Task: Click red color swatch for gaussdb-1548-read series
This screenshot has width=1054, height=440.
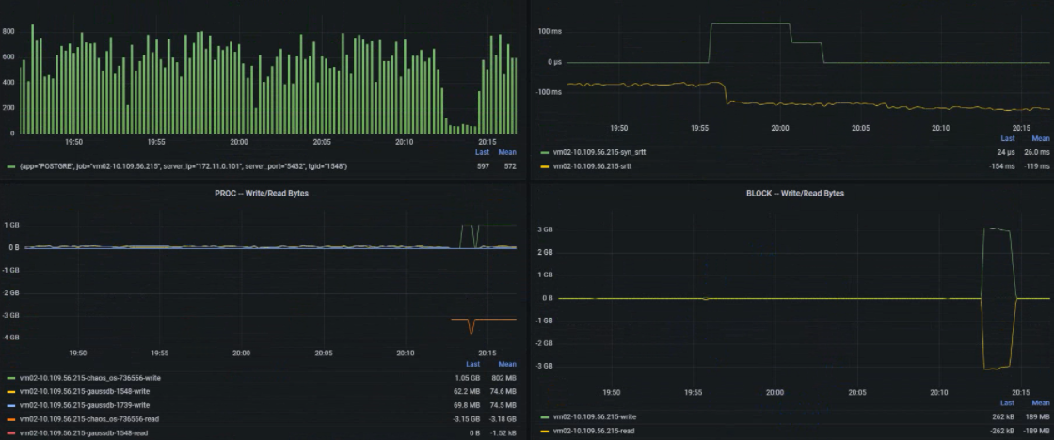Action: coord(11,432)
